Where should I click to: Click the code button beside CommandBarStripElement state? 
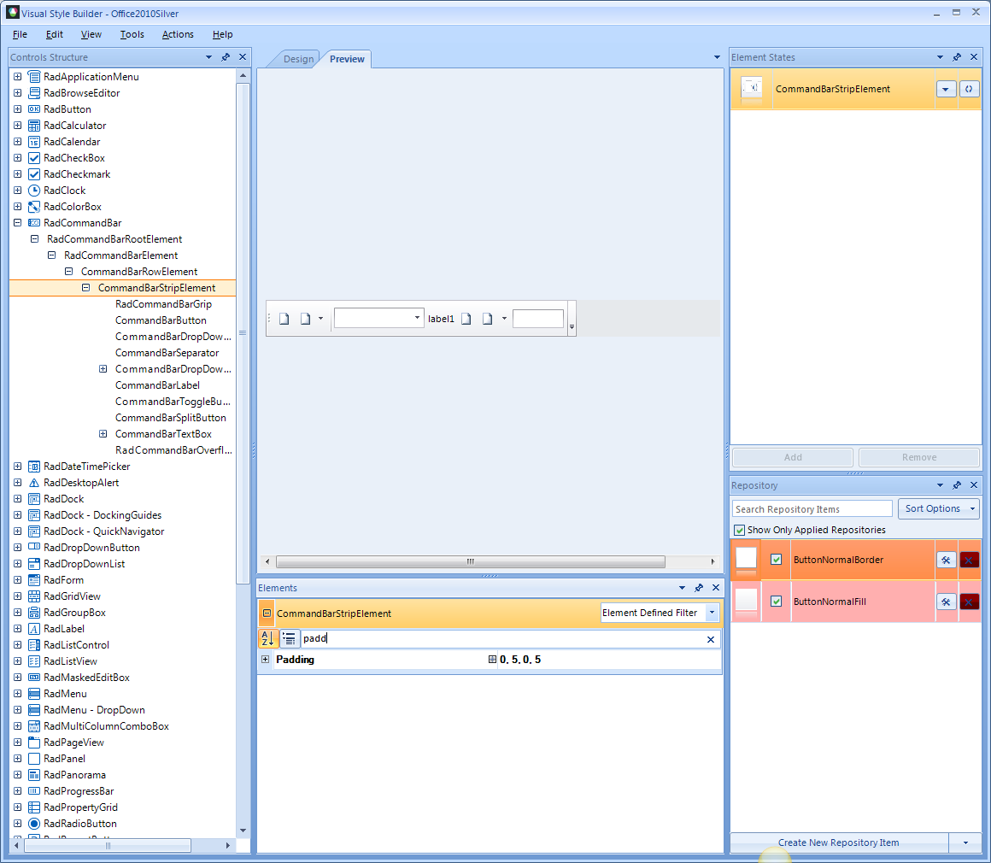coord(969,89)
